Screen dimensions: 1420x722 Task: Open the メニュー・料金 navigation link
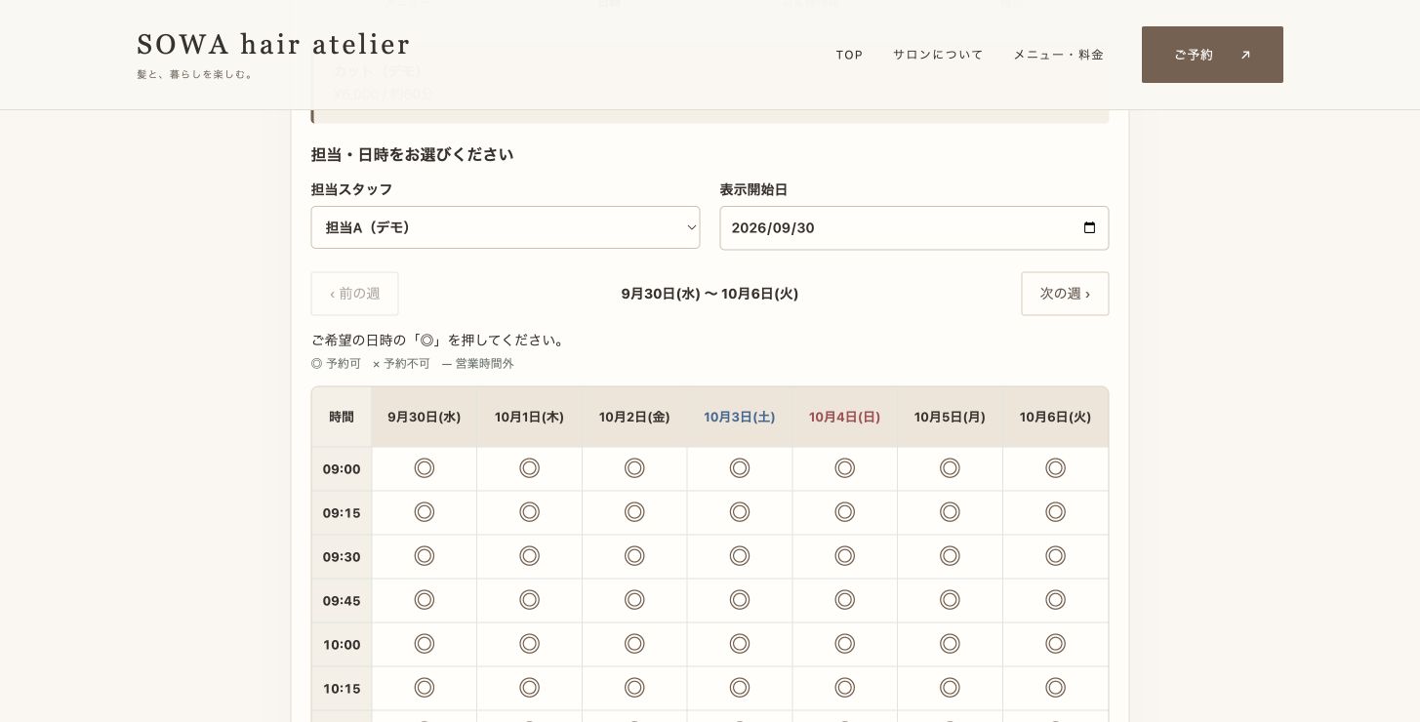click(1058, 55)
